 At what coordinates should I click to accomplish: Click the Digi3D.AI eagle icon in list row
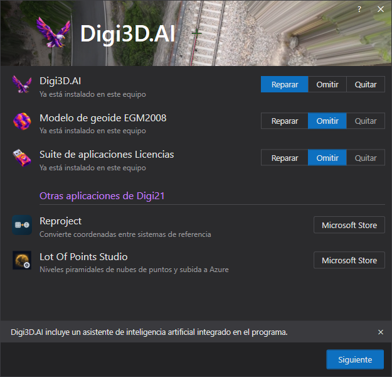pos(22,84)
